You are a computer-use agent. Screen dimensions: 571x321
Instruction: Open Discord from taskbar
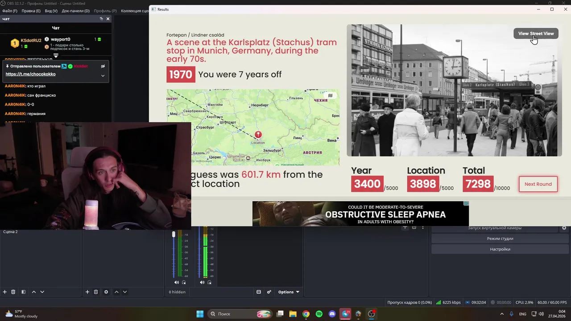pos(332,314)
